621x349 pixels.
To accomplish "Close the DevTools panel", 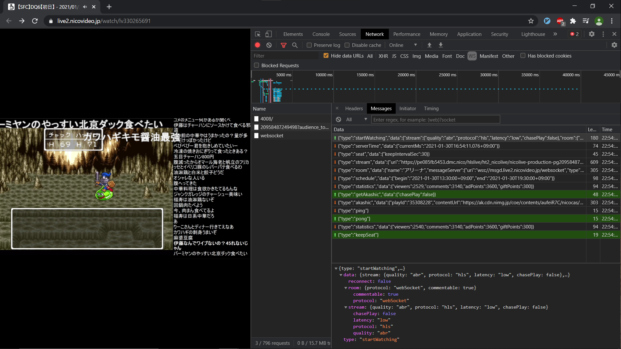I will point(614,34).
